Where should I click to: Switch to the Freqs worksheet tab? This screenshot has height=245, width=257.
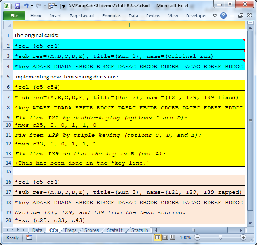pos(71,230)
